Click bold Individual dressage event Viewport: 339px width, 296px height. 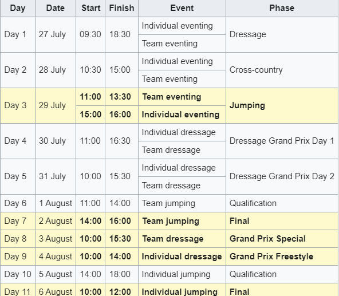click(x=182, y=256)
